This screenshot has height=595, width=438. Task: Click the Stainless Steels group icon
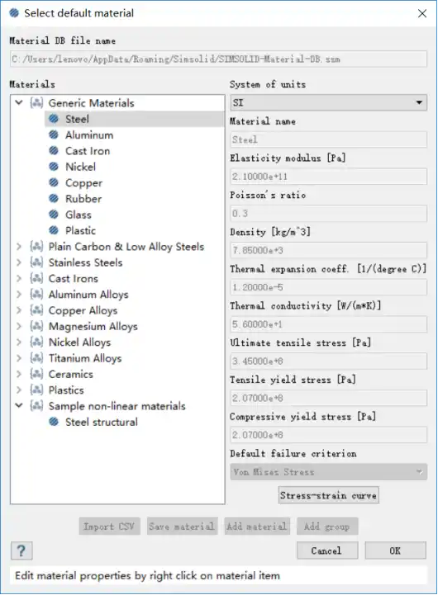point(37,262)
